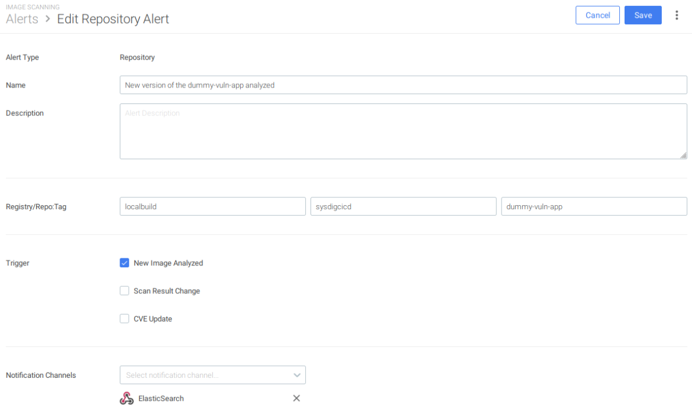Click the Edit Repository Alert heading
692x415 pixels.
coord(113,19)
